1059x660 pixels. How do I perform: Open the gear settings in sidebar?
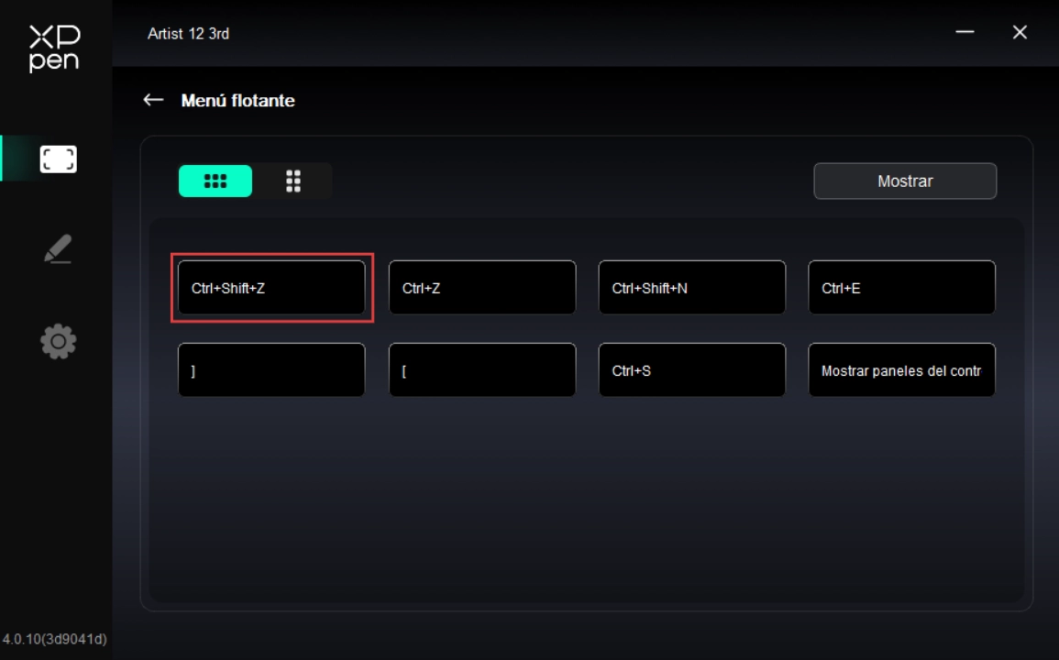tap(58, 341)
